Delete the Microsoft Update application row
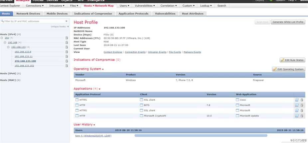 click(302, 116)
